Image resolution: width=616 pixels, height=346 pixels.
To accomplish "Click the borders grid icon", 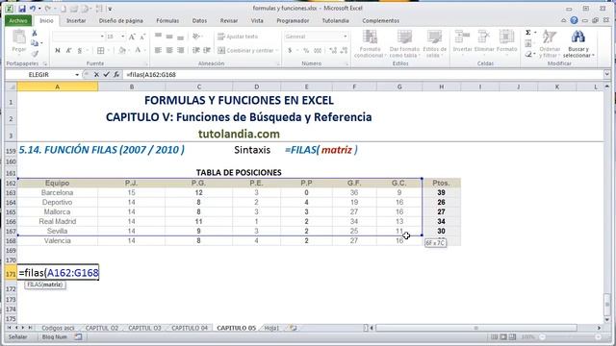I will click(100, 50).
